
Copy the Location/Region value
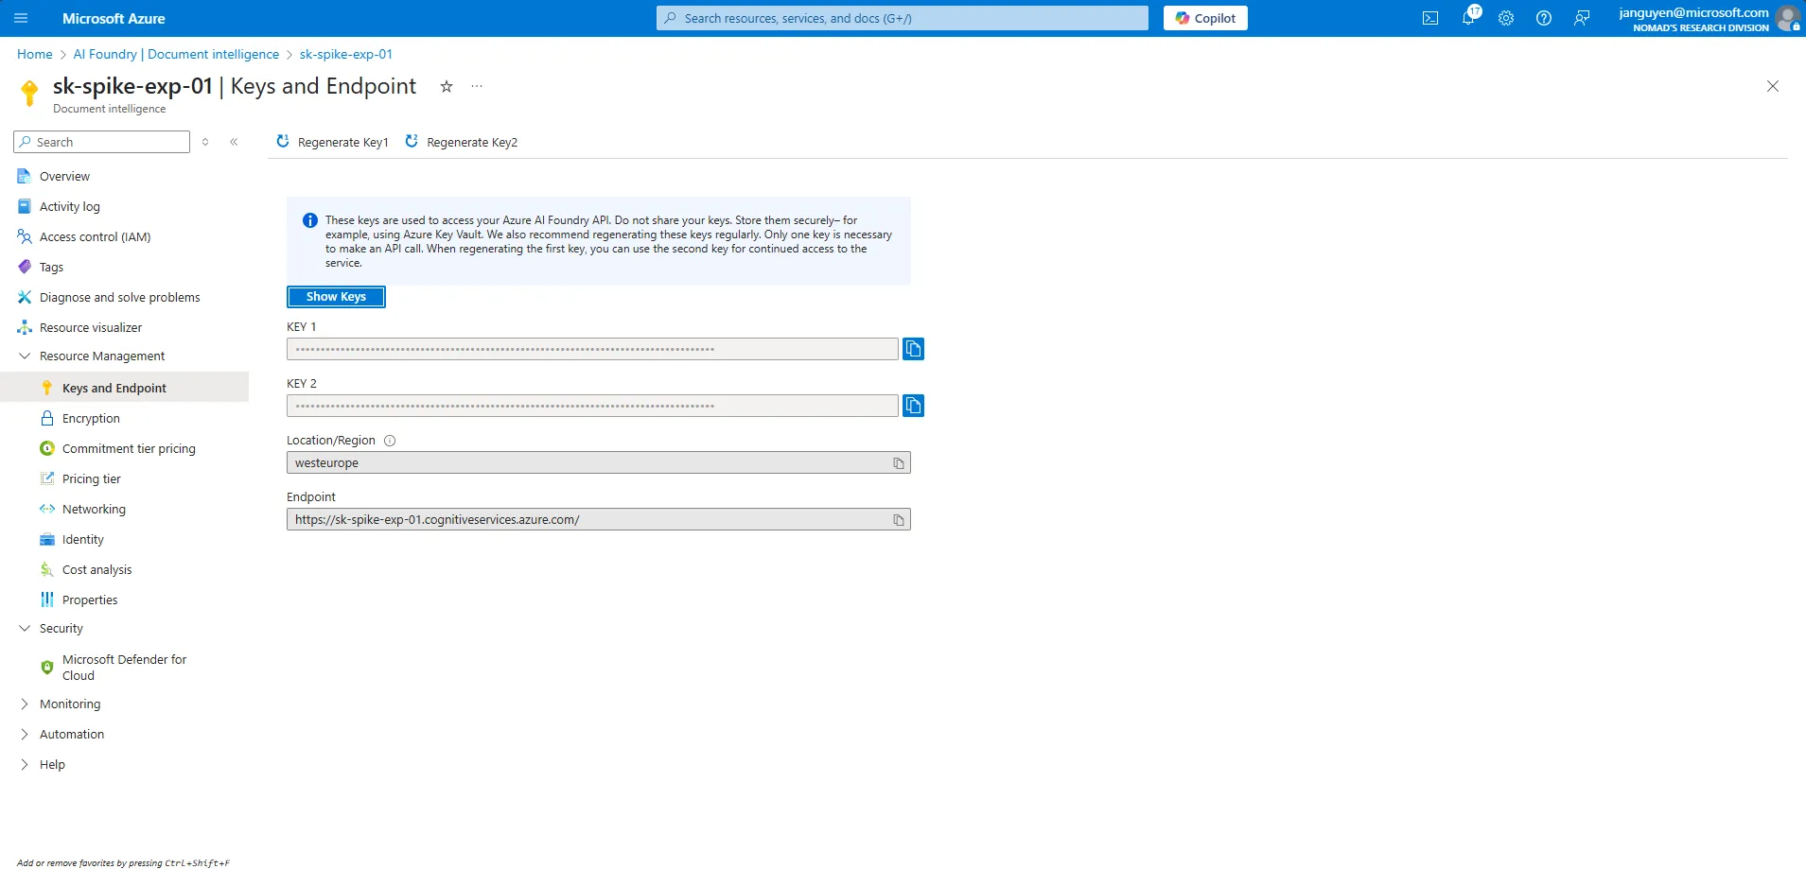[x=899, y=463]
